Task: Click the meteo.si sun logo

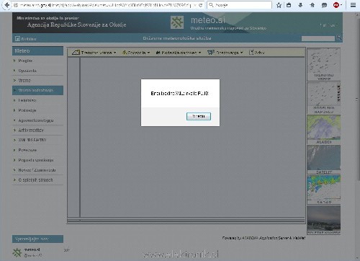Action: point(177,22)
